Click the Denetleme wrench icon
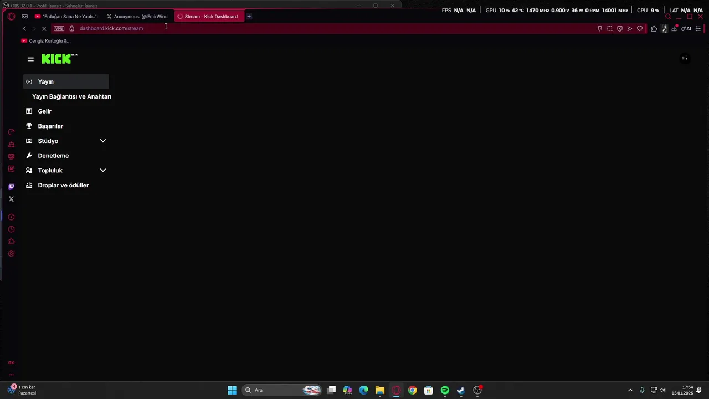 click(29, 156)
